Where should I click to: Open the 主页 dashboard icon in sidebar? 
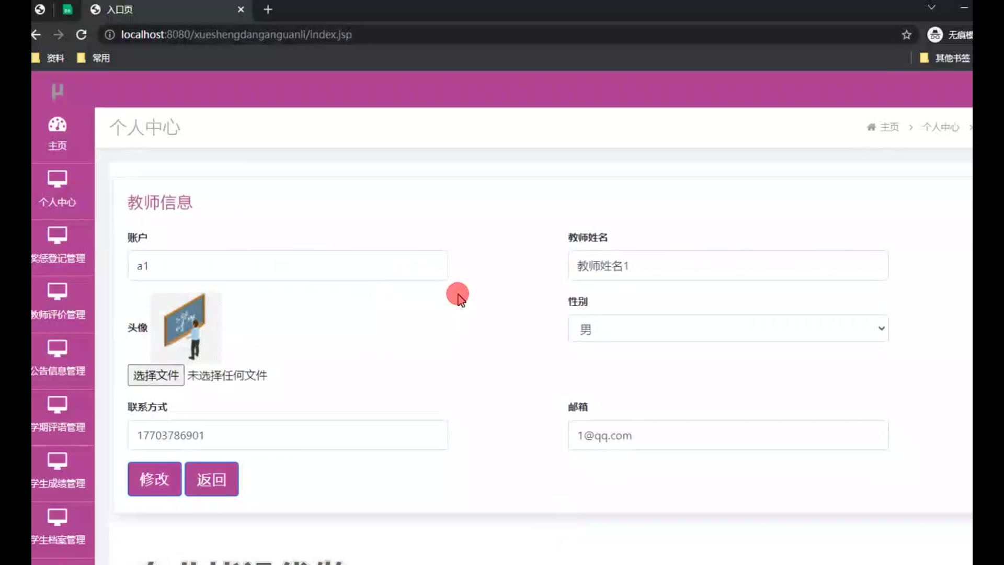58,125
